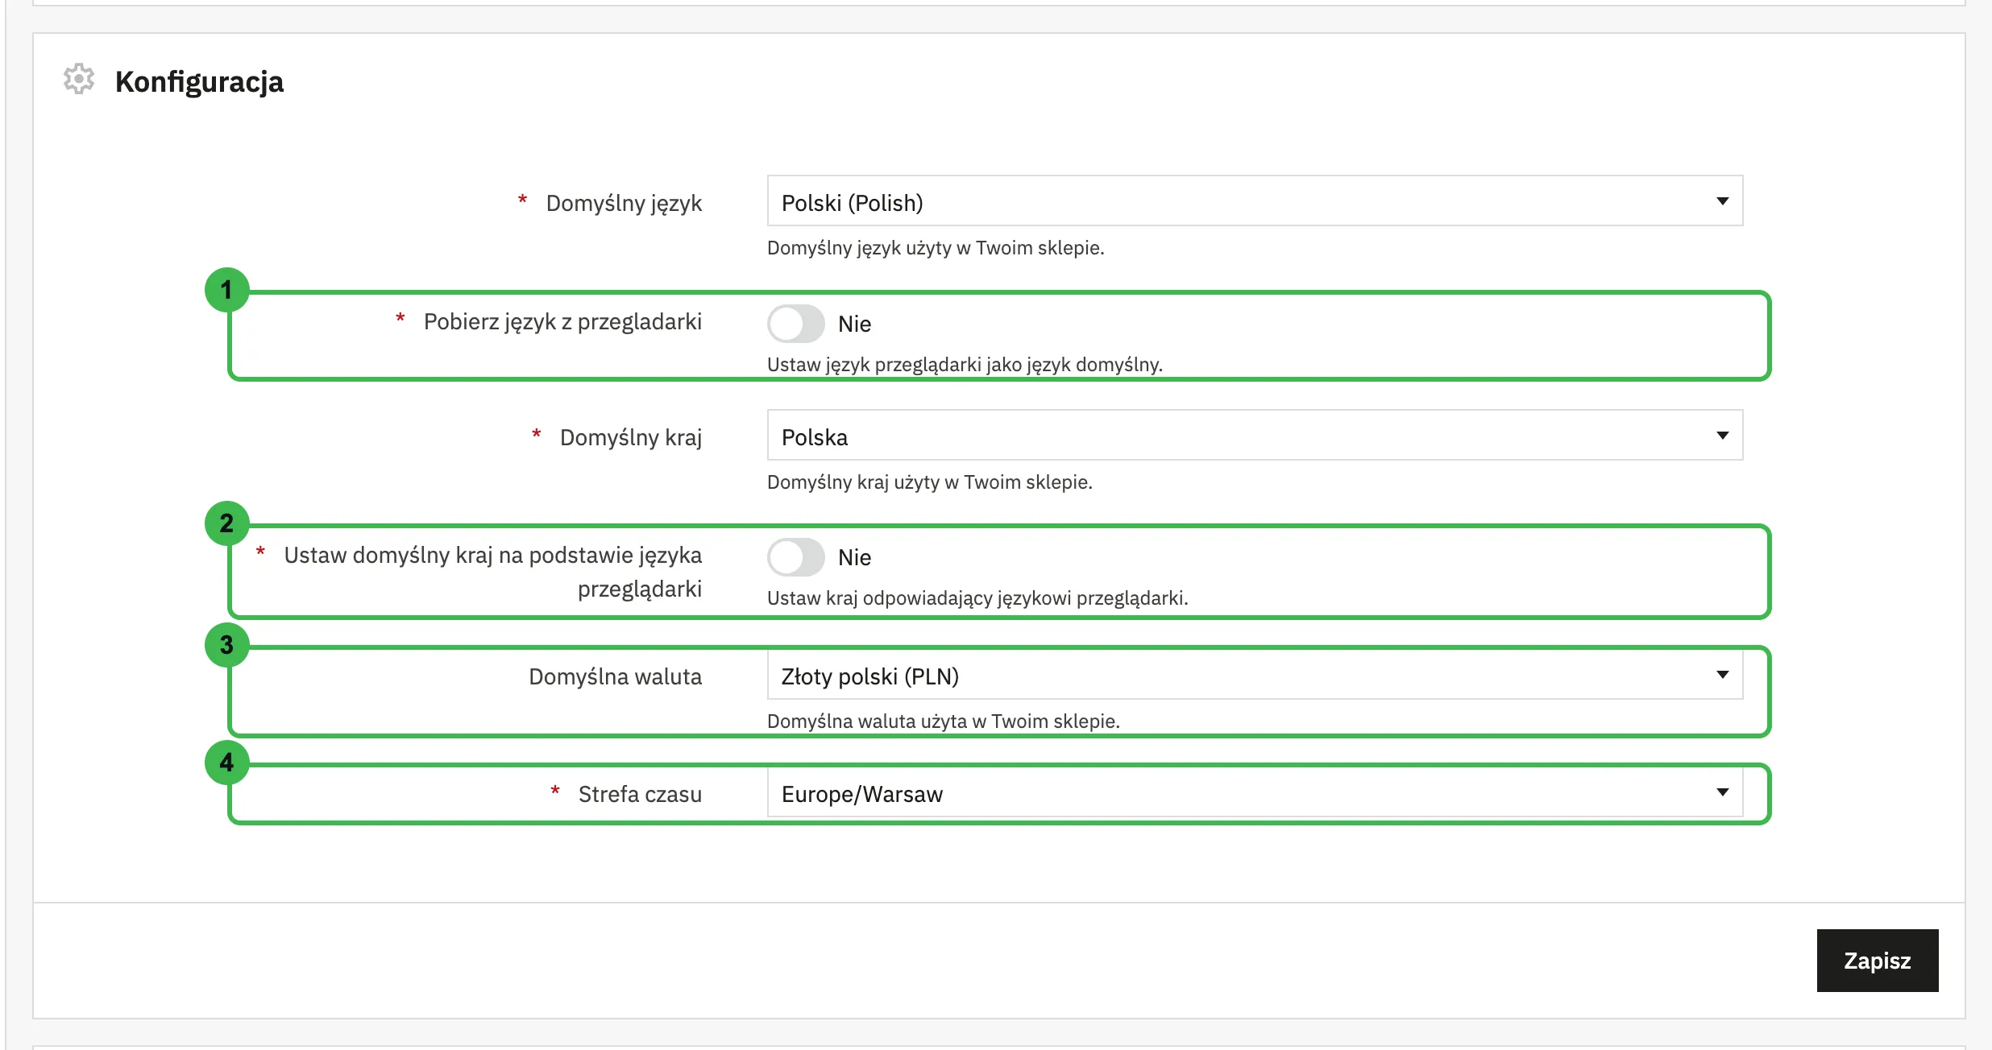
Task: Click 'Domyślny kraj użyty w Twoim sklepie.' hint
Action: coord(929,482)
